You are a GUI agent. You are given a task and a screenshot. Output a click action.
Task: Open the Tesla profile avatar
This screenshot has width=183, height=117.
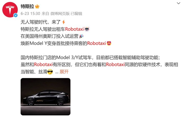pos(10,10)
